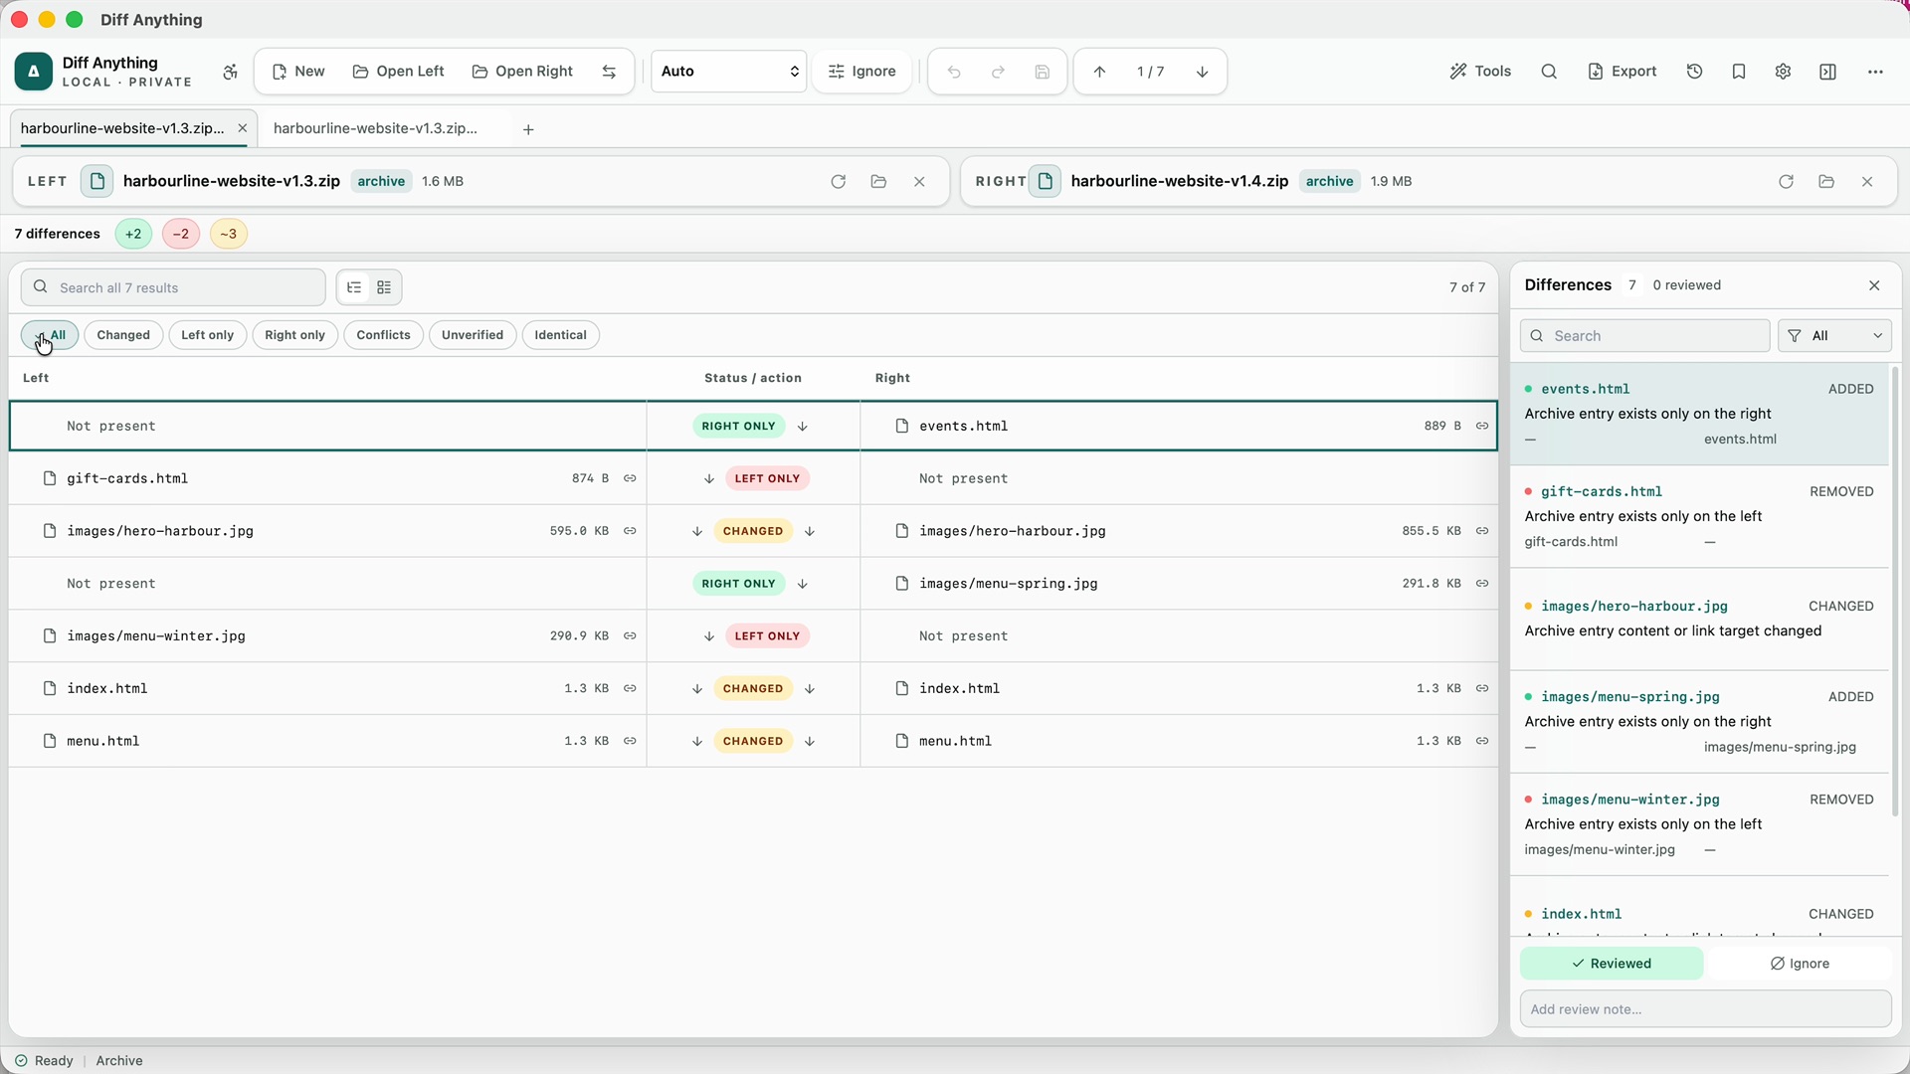Toggle the side panel layout icon

coord(1827,72)
